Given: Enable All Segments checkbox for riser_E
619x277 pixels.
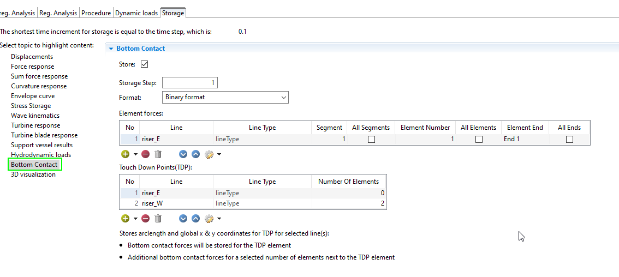Looking at the screenshot, I should click(x=371, y=139).
